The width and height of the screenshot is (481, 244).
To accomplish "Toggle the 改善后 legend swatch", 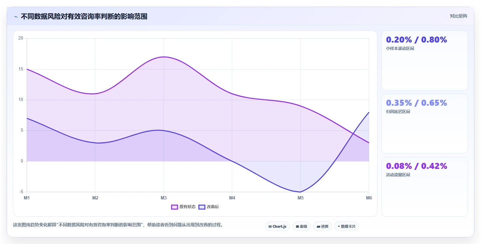I will click(x=202, y=207).
